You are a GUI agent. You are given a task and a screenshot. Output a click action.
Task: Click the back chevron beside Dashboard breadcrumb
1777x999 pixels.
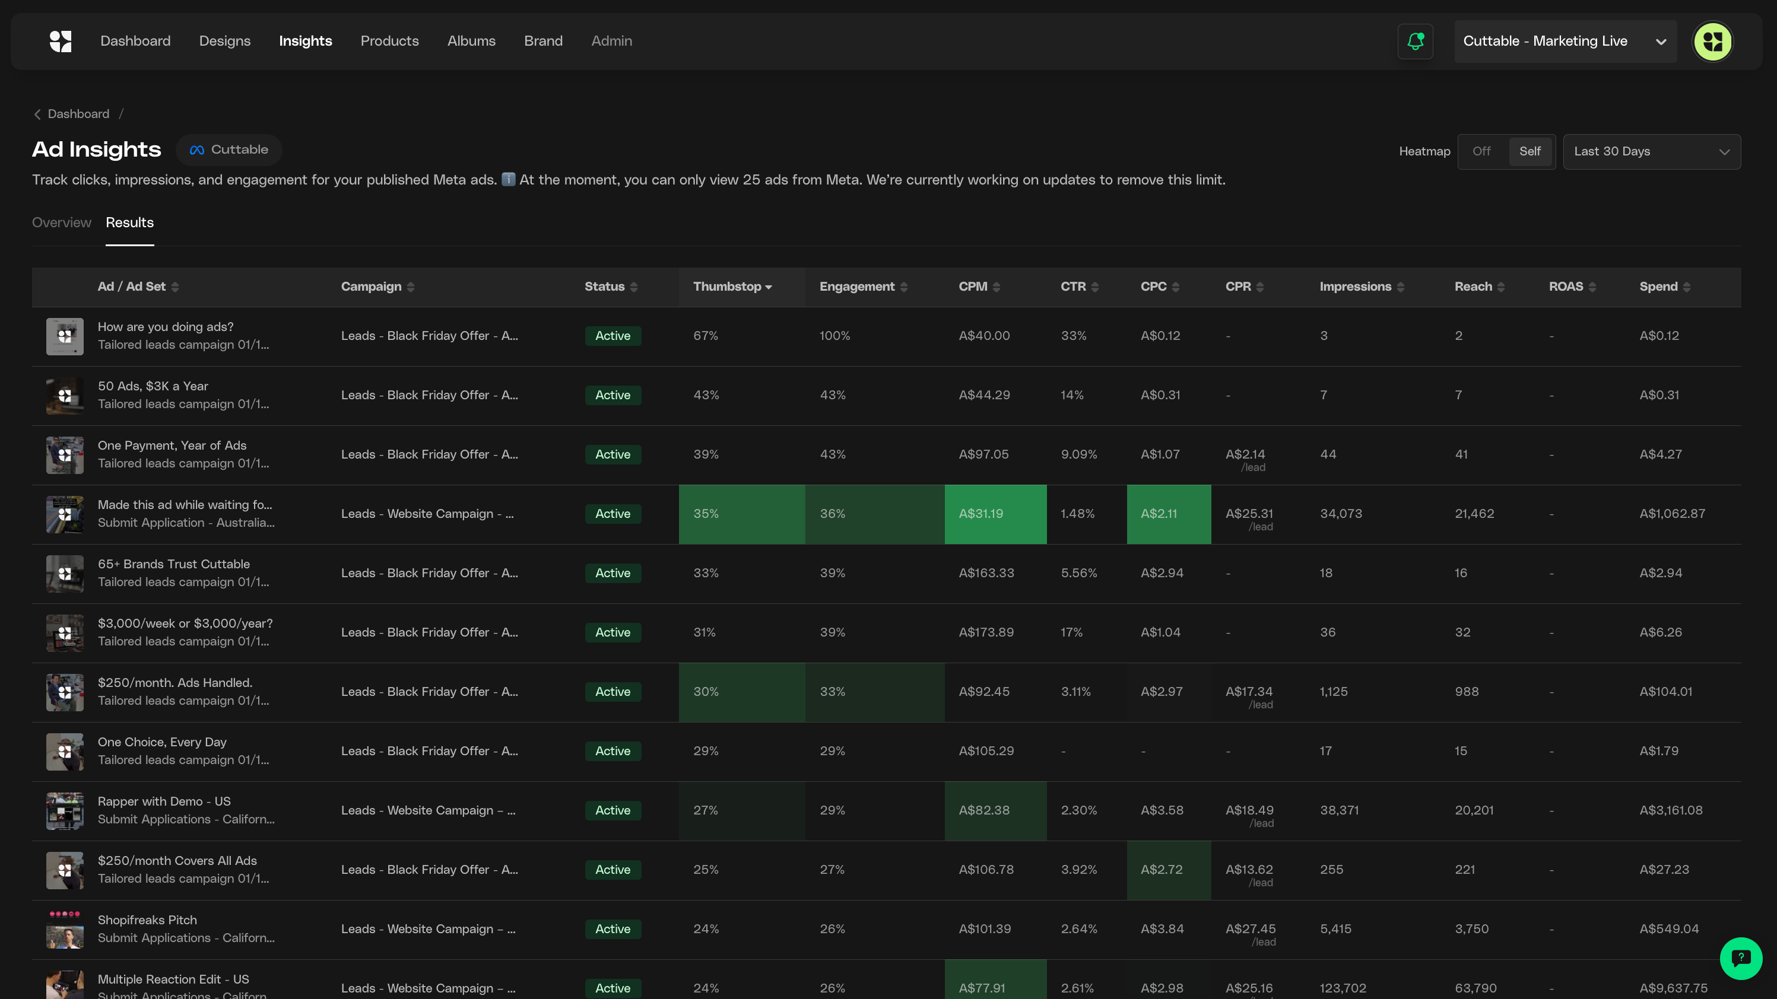pos(37,114)
